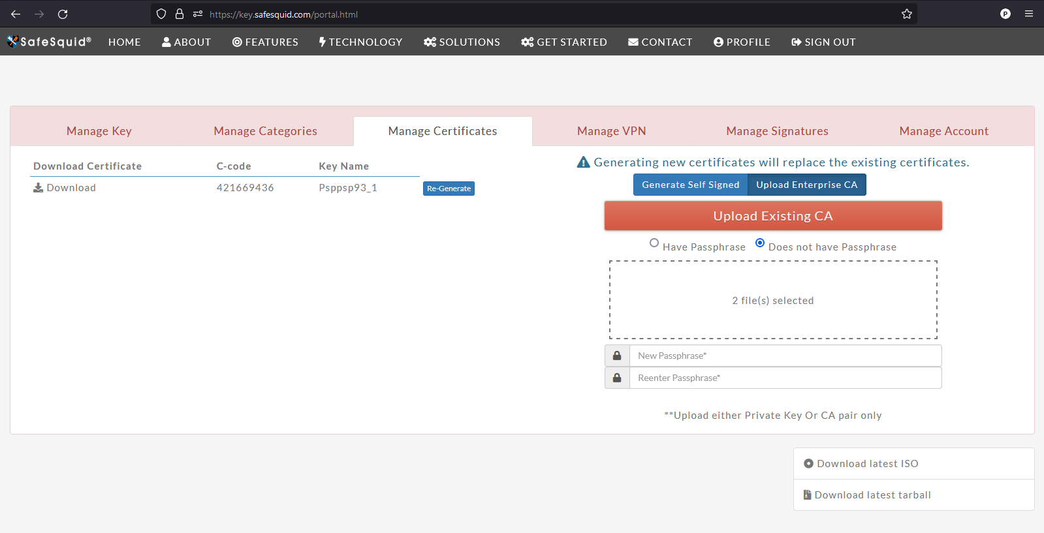Image resolution: width=1044 pixels, height=533 pixels.
Task: Go to HOME in navigation bar
Action: (125, 42)
